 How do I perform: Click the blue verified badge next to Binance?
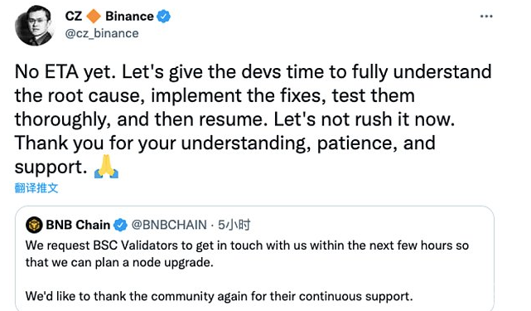tap(163, 17)
